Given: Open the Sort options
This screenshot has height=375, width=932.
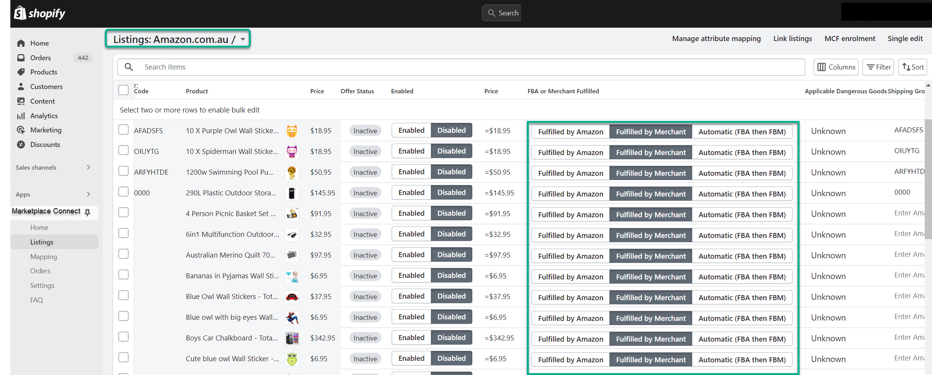Looking at the screenshot, I should (x=912, y=67).
